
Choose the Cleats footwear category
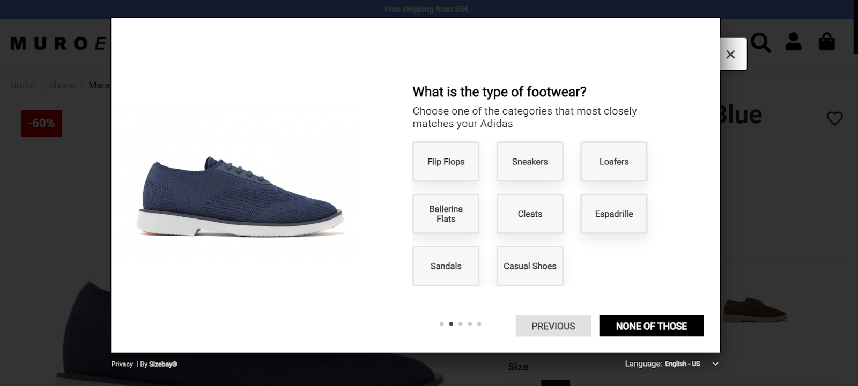click(529, 214)
